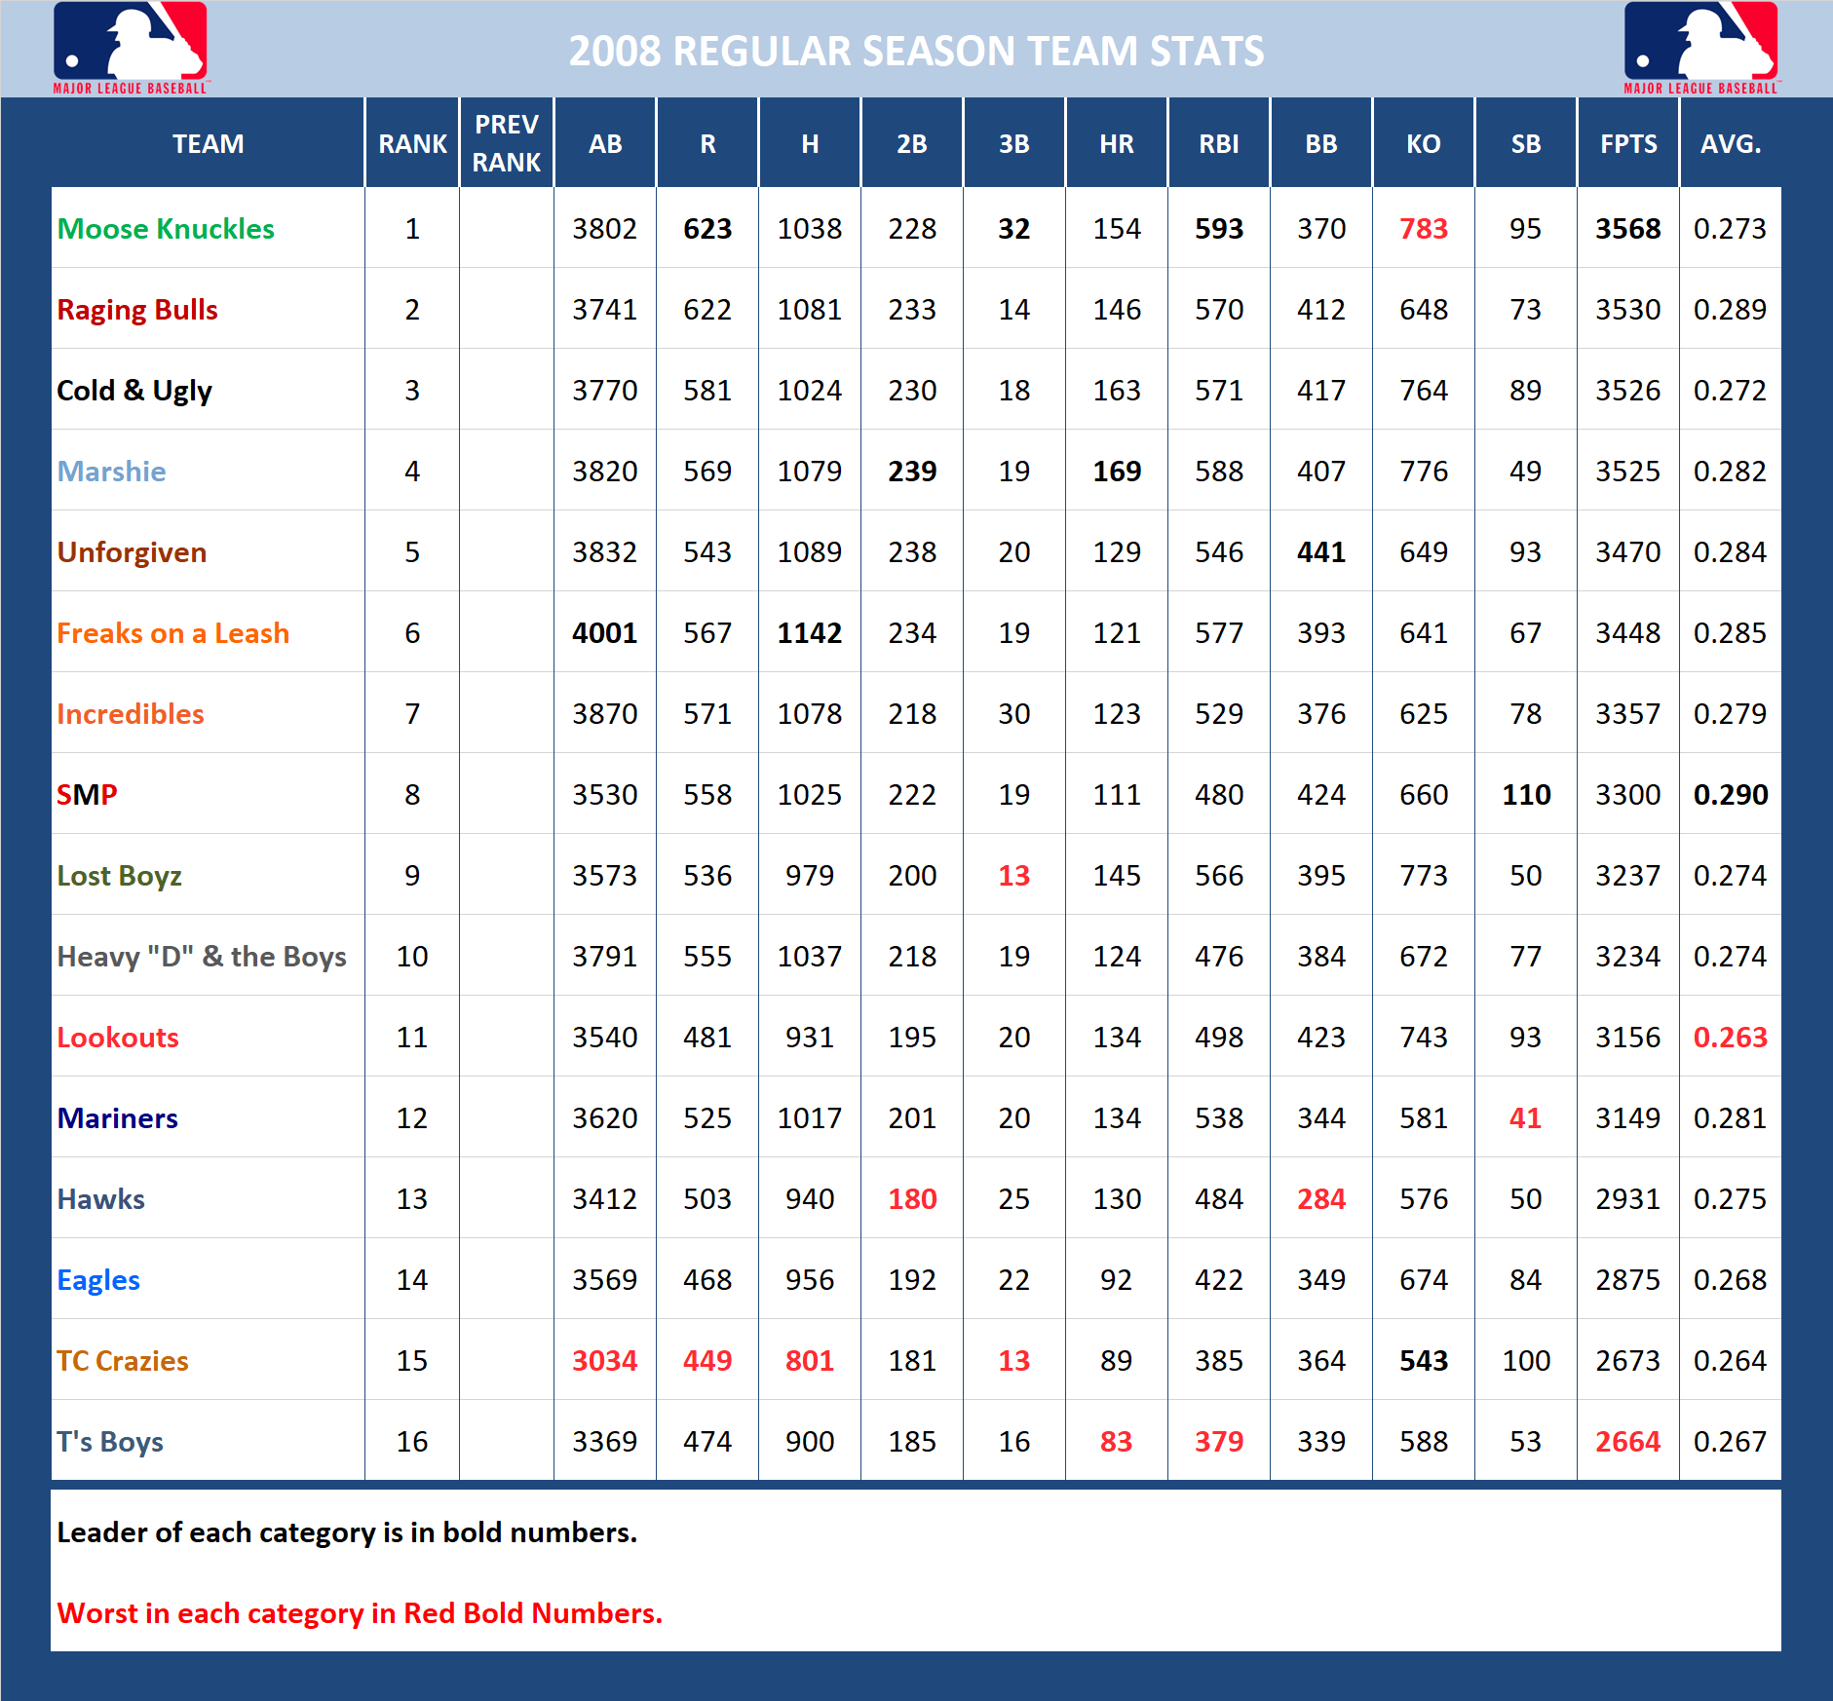This screenshot has height=1701, width=1833.
Task: Click the TC Crazies team name
Action: [x=123, y=1360]
